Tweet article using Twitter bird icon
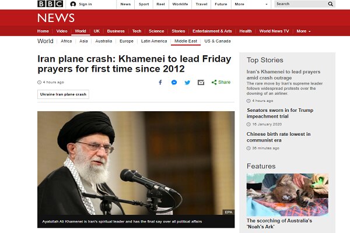The image size is (350, 233). 187,83
